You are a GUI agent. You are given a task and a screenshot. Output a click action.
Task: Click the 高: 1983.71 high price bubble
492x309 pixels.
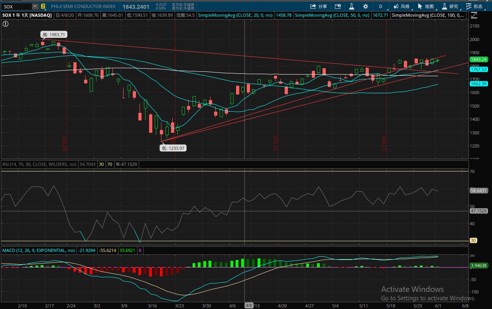click(x=54, y=34)
